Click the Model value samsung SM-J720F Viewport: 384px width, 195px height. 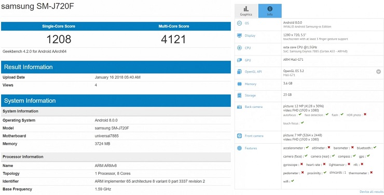pyautogui.click(x=112, y=128)
